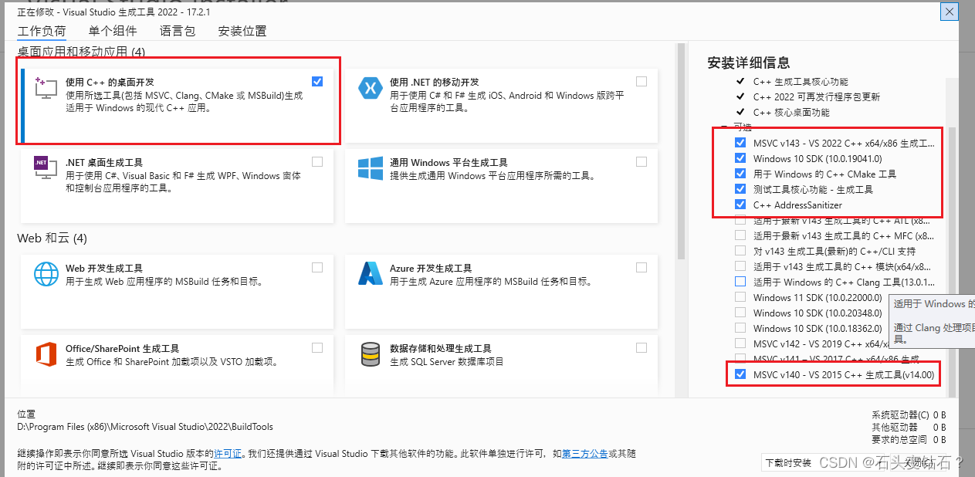Click the 通用 Windows 平台生成工具 Windows logo icon

click(371, 168)
